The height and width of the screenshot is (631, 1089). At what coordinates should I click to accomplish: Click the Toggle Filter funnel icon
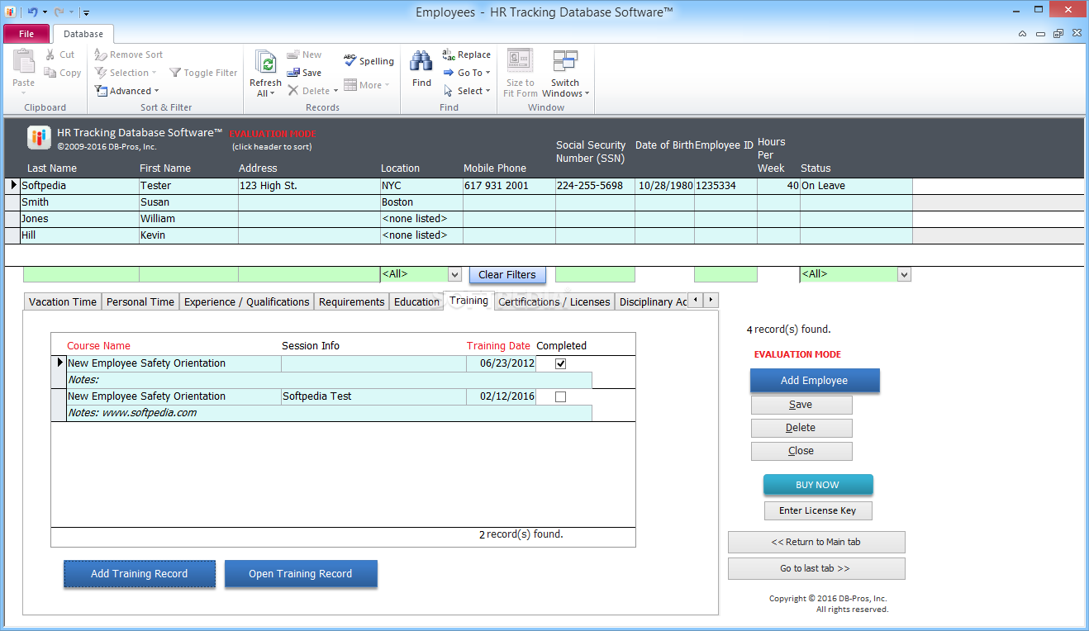[175, 73]
